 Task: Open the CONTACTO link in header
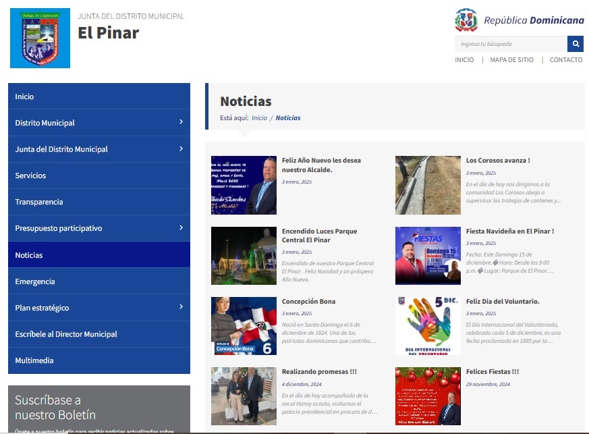click(565, 60)
